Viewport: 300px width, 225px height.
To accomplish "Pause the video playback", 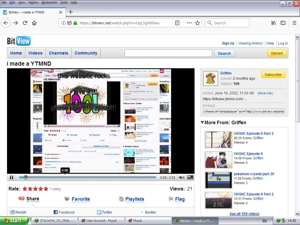I will [x=12, y=177].
